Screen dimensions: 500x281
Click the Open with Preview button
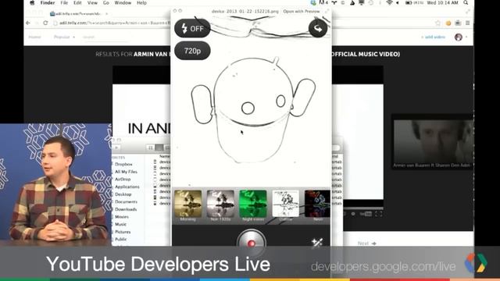coord(302,11)
